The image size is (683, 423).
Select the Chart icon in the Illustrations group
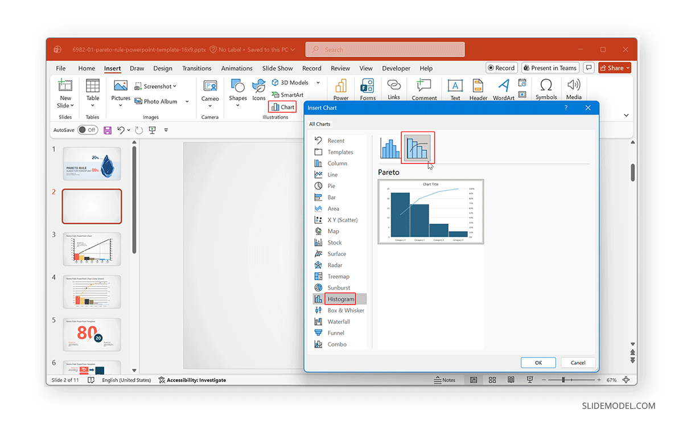(282, 106)
